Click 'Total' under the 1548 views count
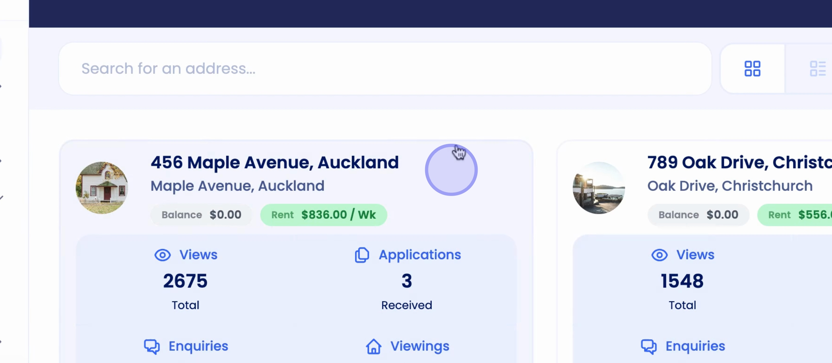Image resolution: width=832 pixels, height=363 pixels. pos(682,305)
